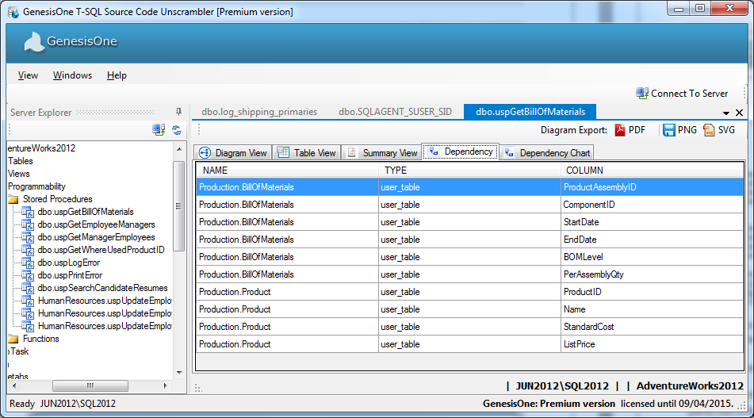Click the Dependency Chart tab icon

[509, 152]
